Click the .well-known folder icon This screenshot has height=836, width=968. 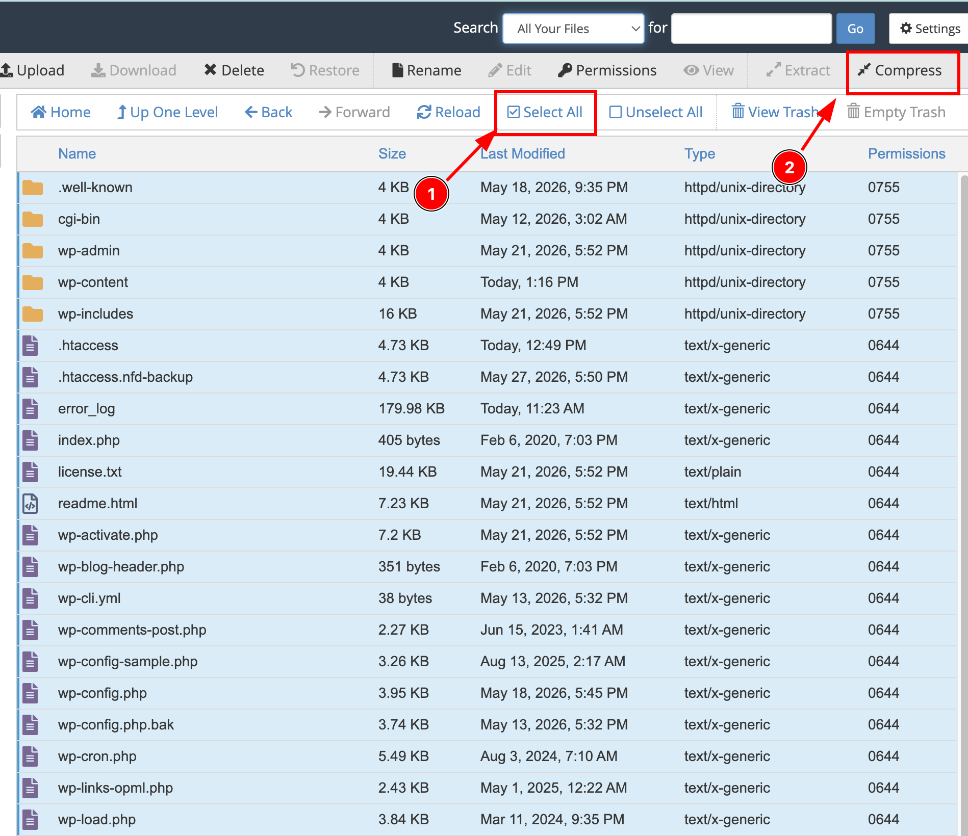point(33,188)
